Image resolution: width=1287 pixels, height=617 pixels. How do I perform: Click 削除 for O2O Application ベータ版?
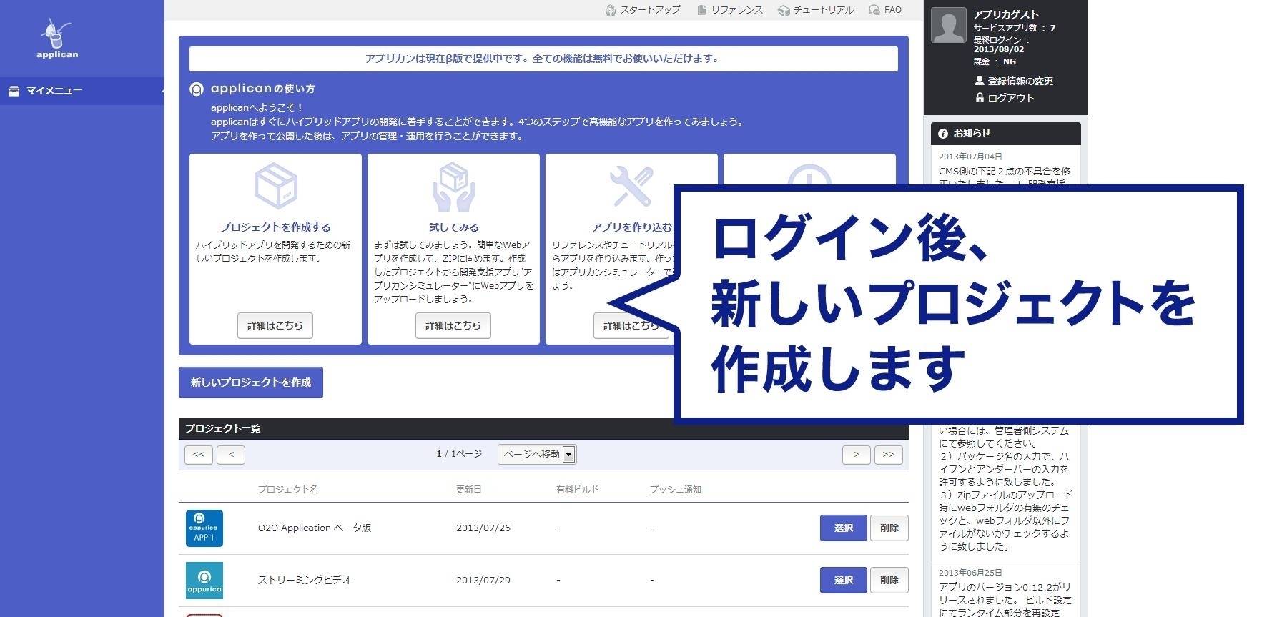[889, 528]
